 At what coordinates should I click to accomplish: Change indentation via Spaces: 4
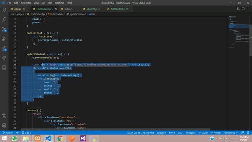coord(161,133)
